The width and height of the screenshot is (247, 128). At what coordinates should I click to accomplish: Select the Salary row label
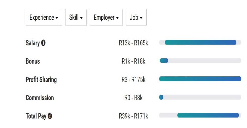point(33,43)
